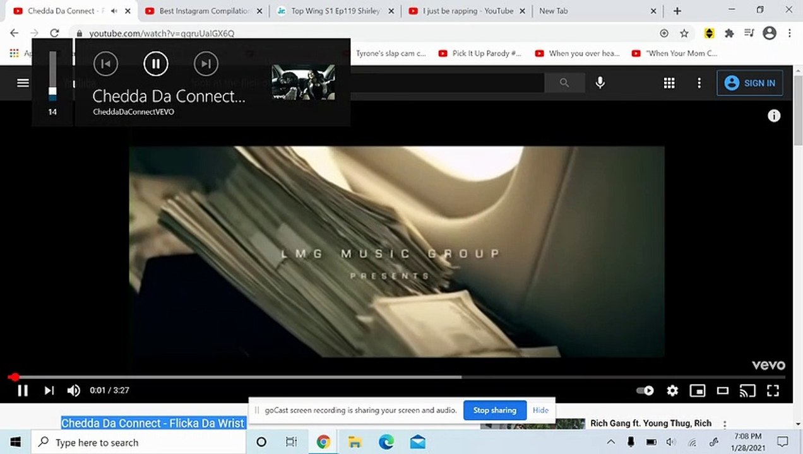The image size is (803, 454).
Task: Adjust the system volume overlay slider
Action: pos(52,76)
